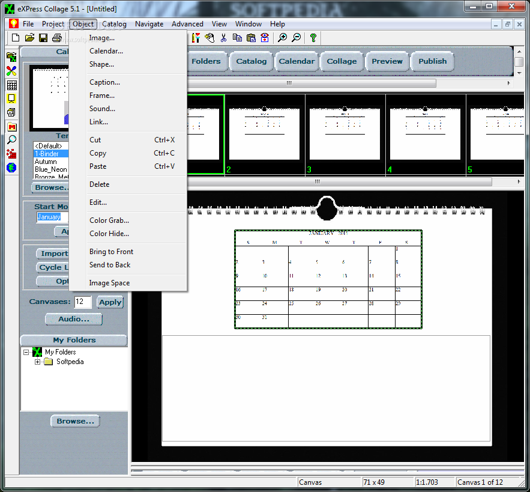Click the New project page icon
Screen dimensions: 530x492
click(15, 38)
